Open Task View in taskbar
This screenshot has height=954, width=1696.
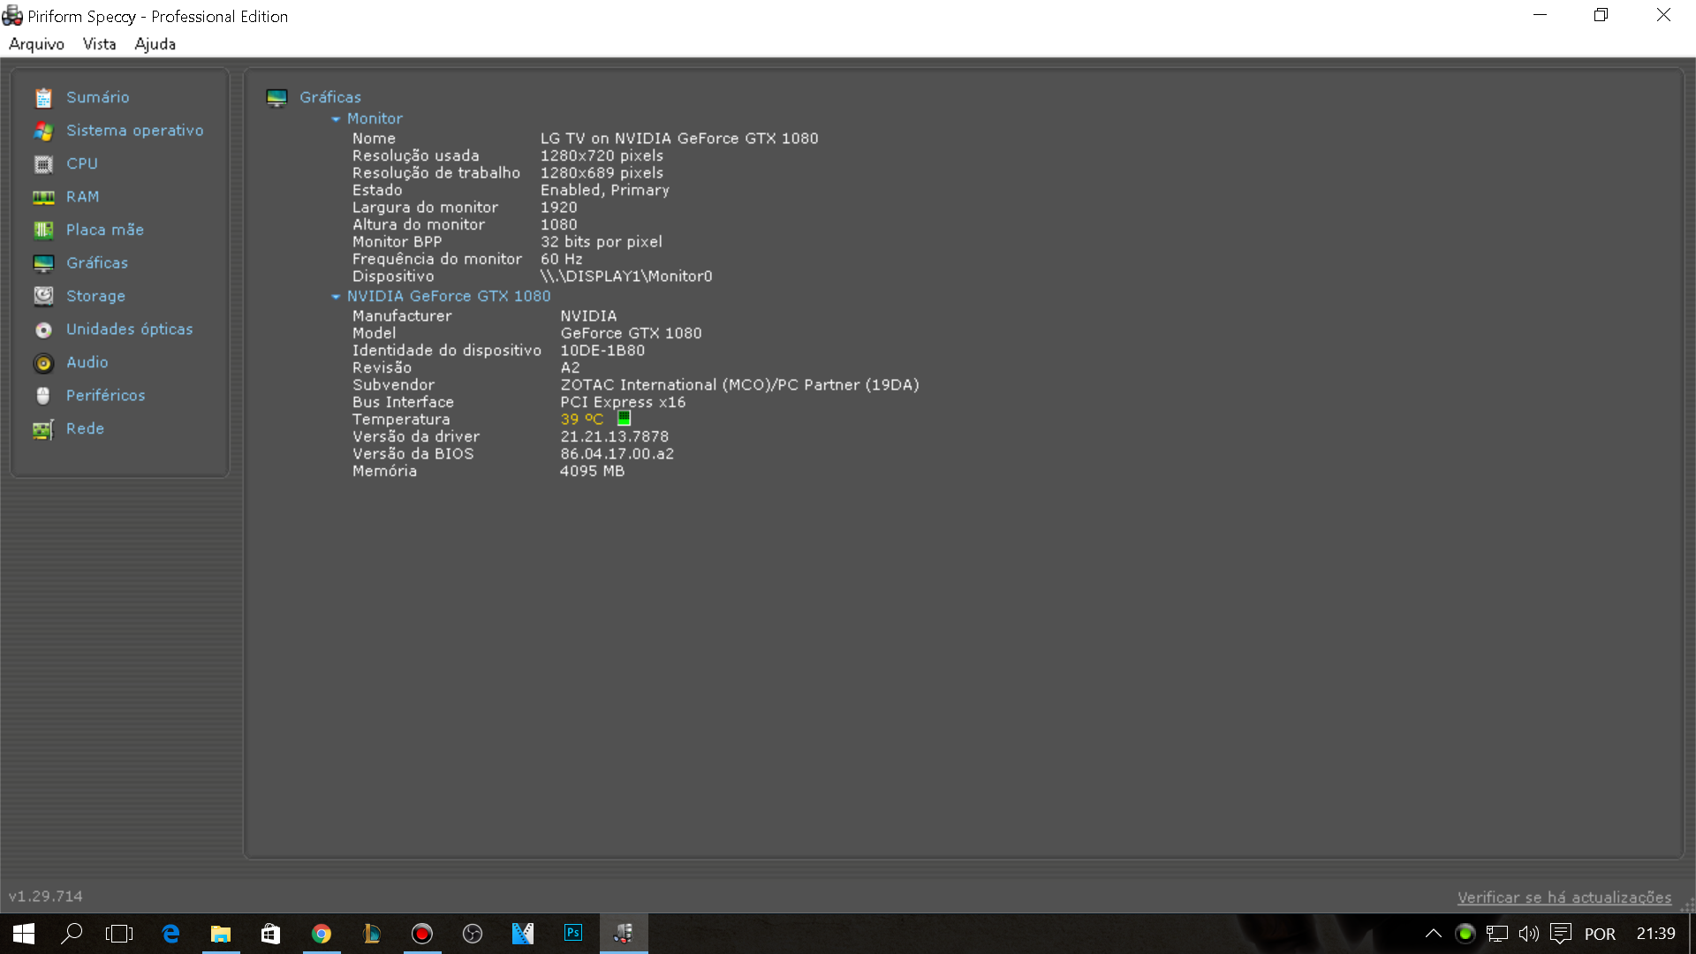coord(119,934)
